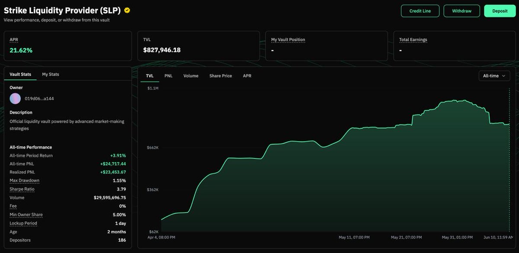This screenshot has height=253, width=519.
Task: Click the Description heading in Vault Stats
Action: (x=21, y=112)
